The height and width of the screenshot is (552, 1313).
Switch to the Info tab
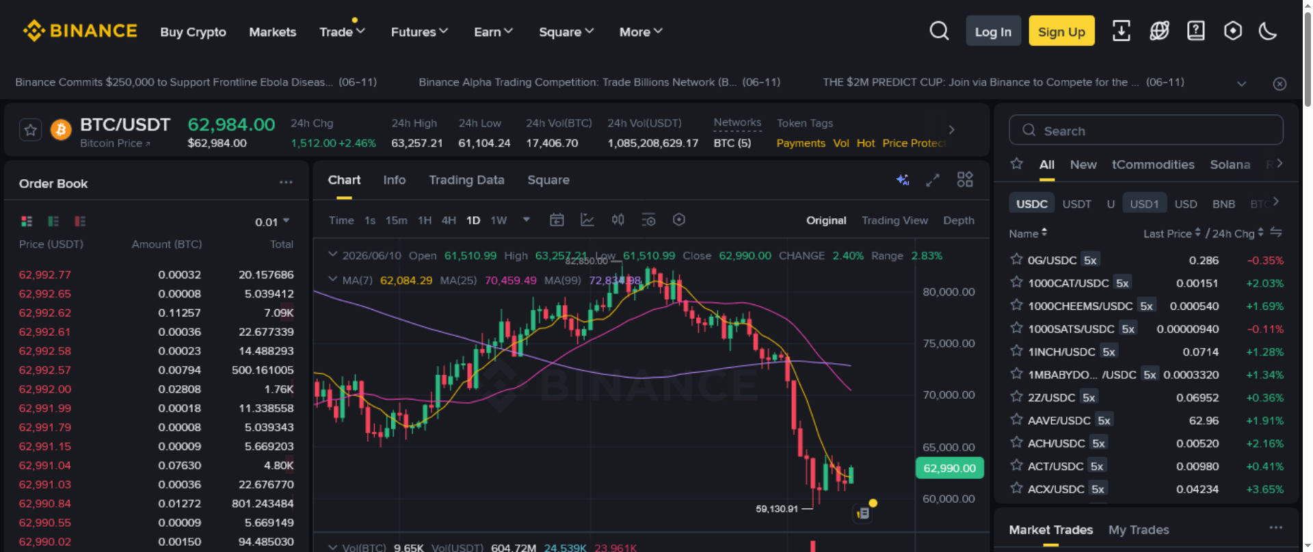tap(394, 180)
